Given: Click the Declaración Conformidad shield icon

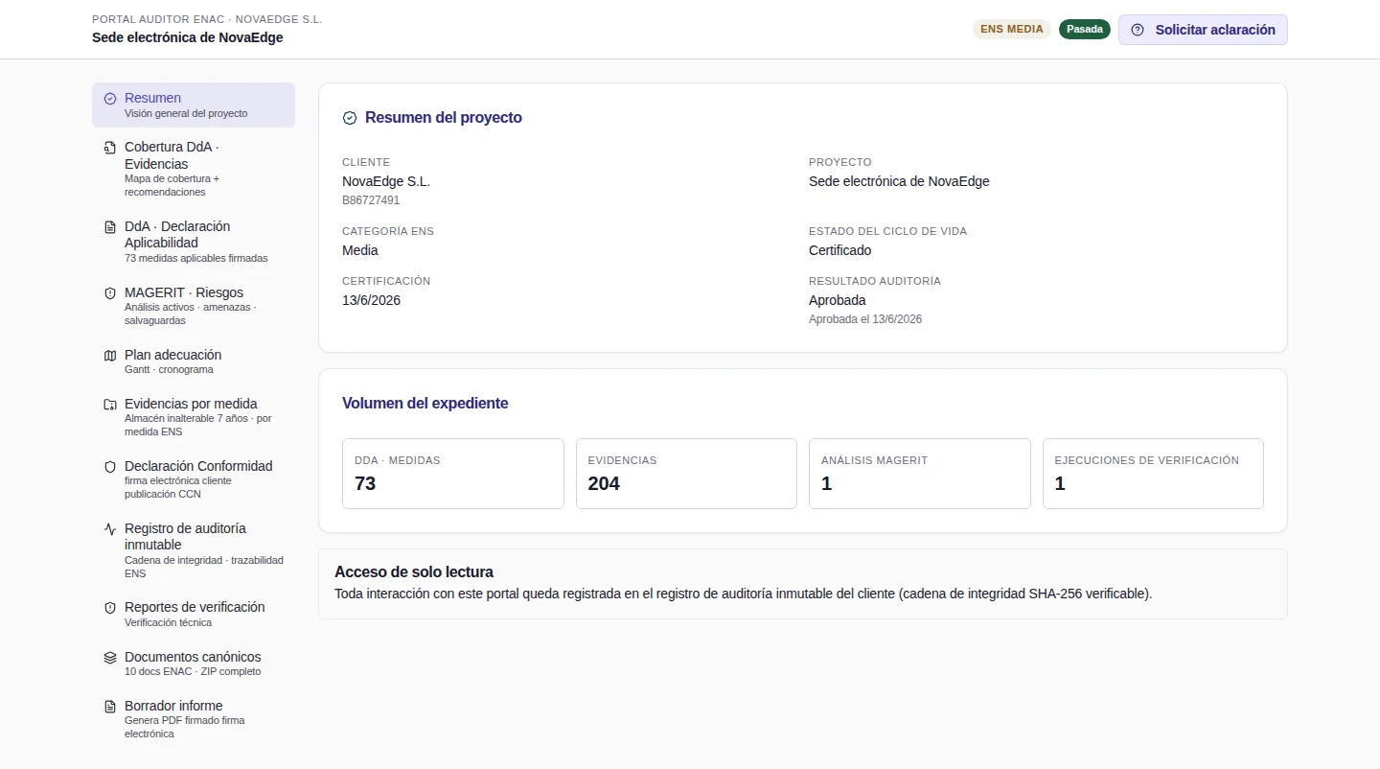Looking at the screenshot, I should pos(110,467).
